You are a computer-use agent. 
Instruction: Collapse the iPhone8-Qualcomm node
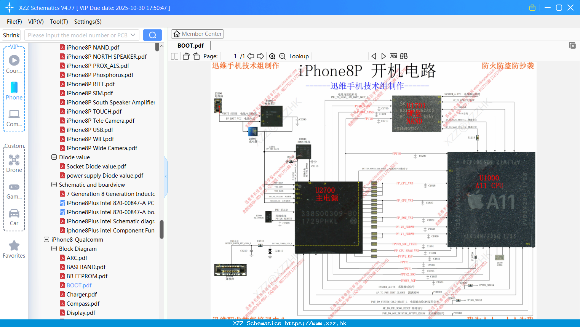(46, 239)
